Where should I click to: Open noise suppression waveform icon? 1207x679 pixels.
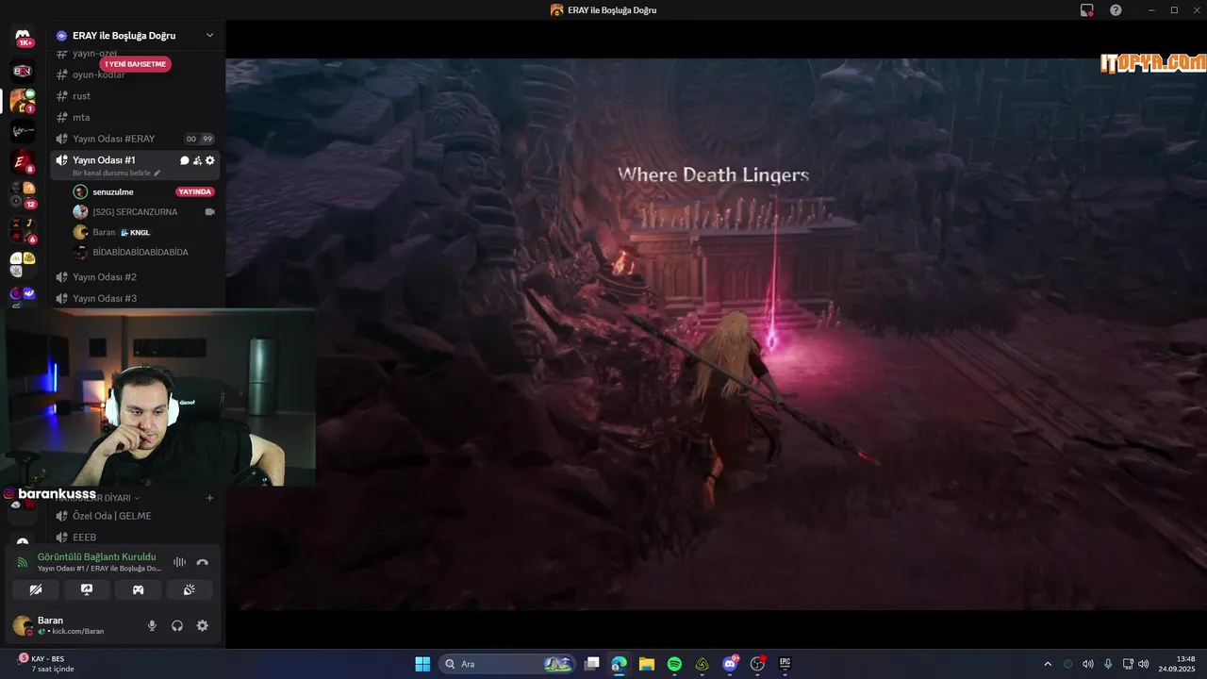pyautogui.click(x=179, y=562)
